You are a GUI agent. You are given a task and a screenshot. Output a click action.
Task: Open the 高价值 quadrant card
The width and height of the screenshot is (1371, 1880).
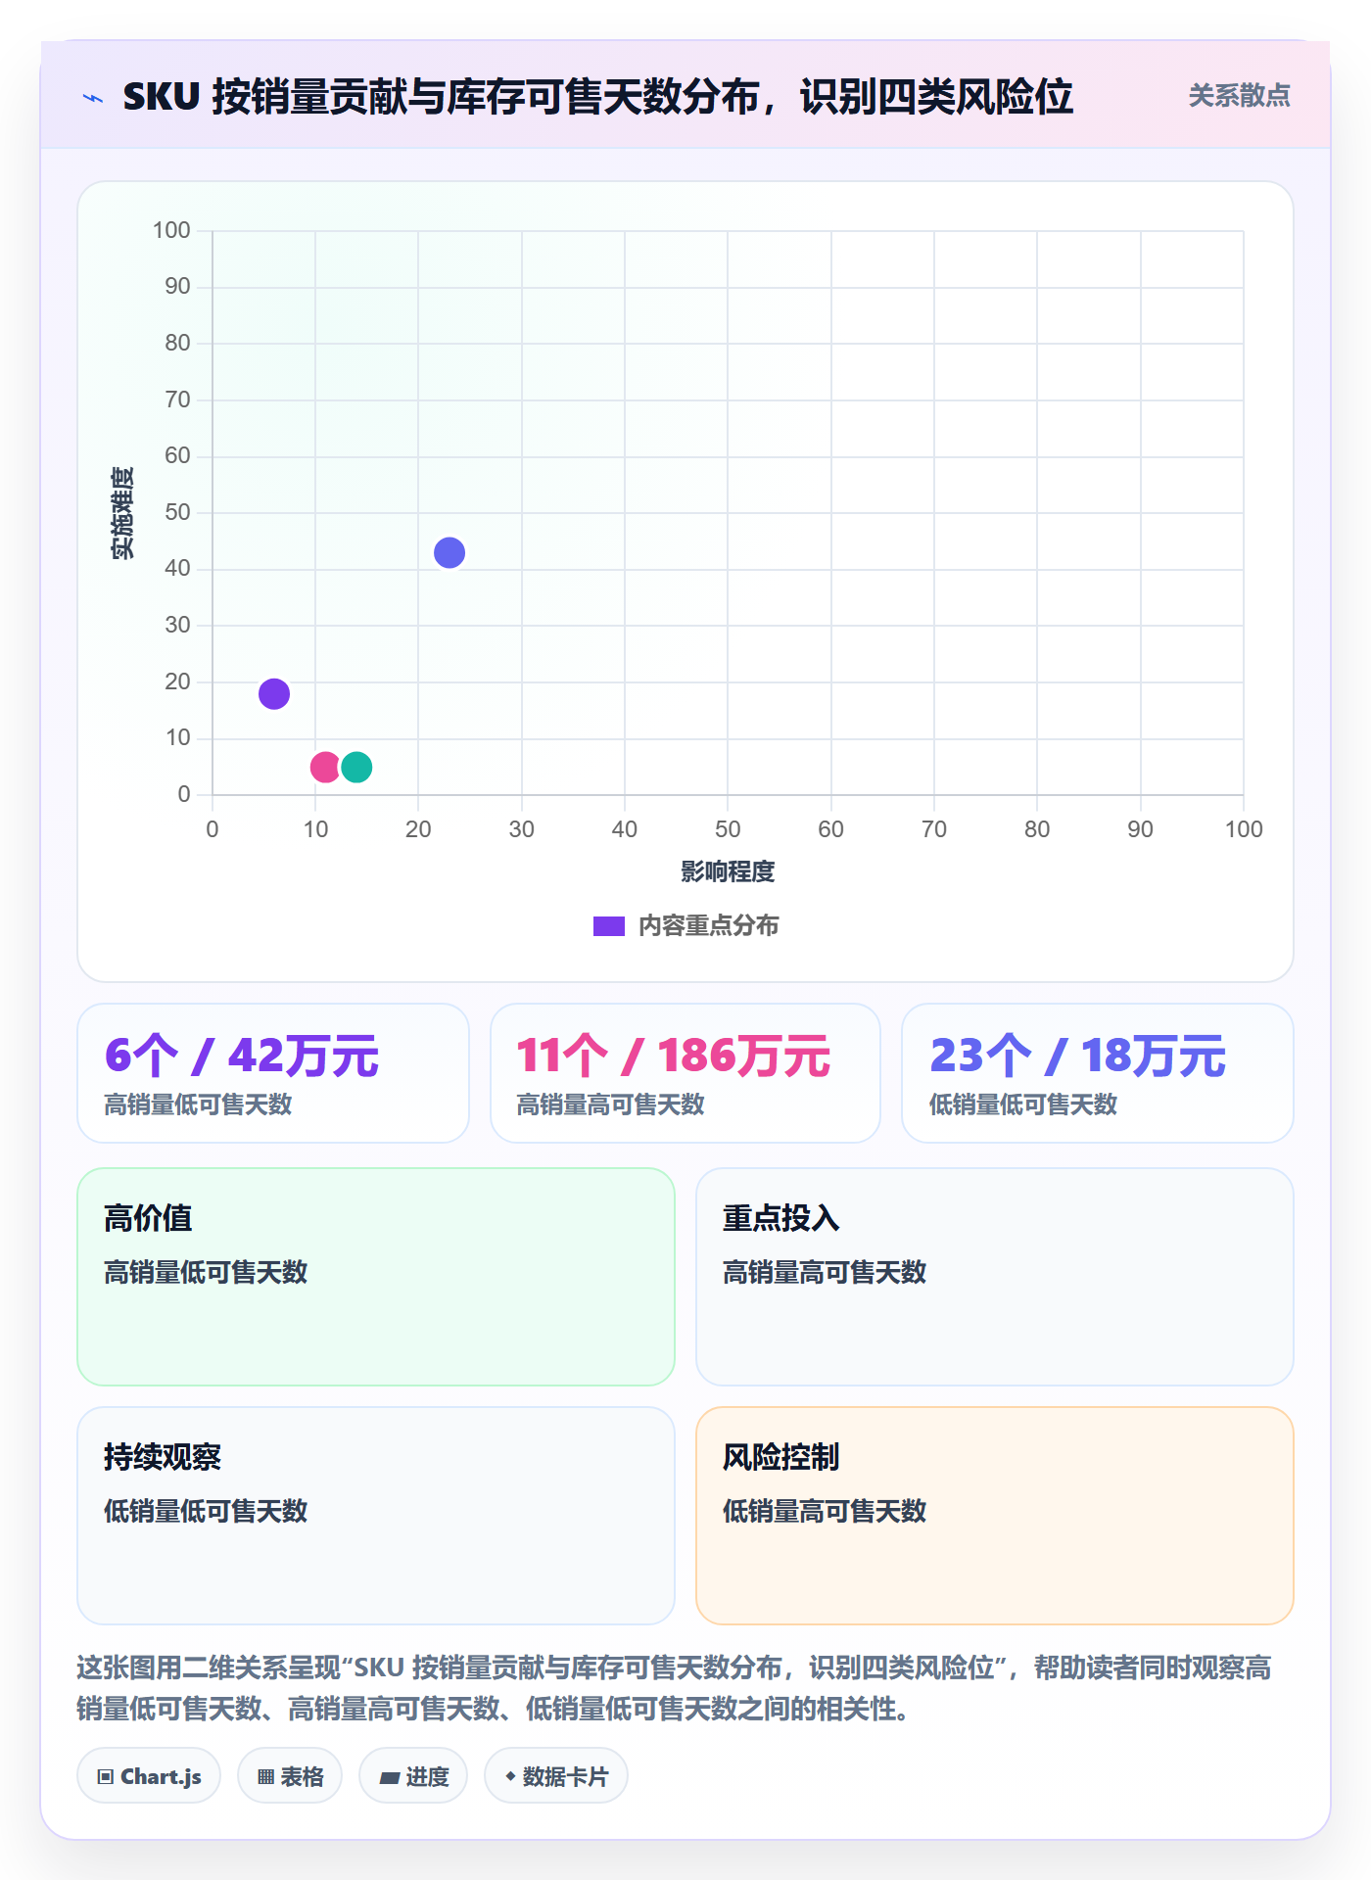coord(376,1277)
